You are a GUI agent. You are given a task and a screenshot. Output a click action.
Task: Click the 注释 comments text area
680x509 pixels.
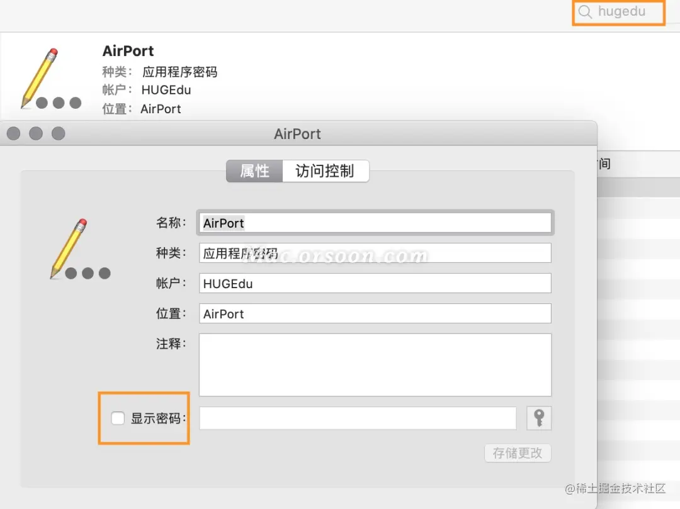(375, 365)
